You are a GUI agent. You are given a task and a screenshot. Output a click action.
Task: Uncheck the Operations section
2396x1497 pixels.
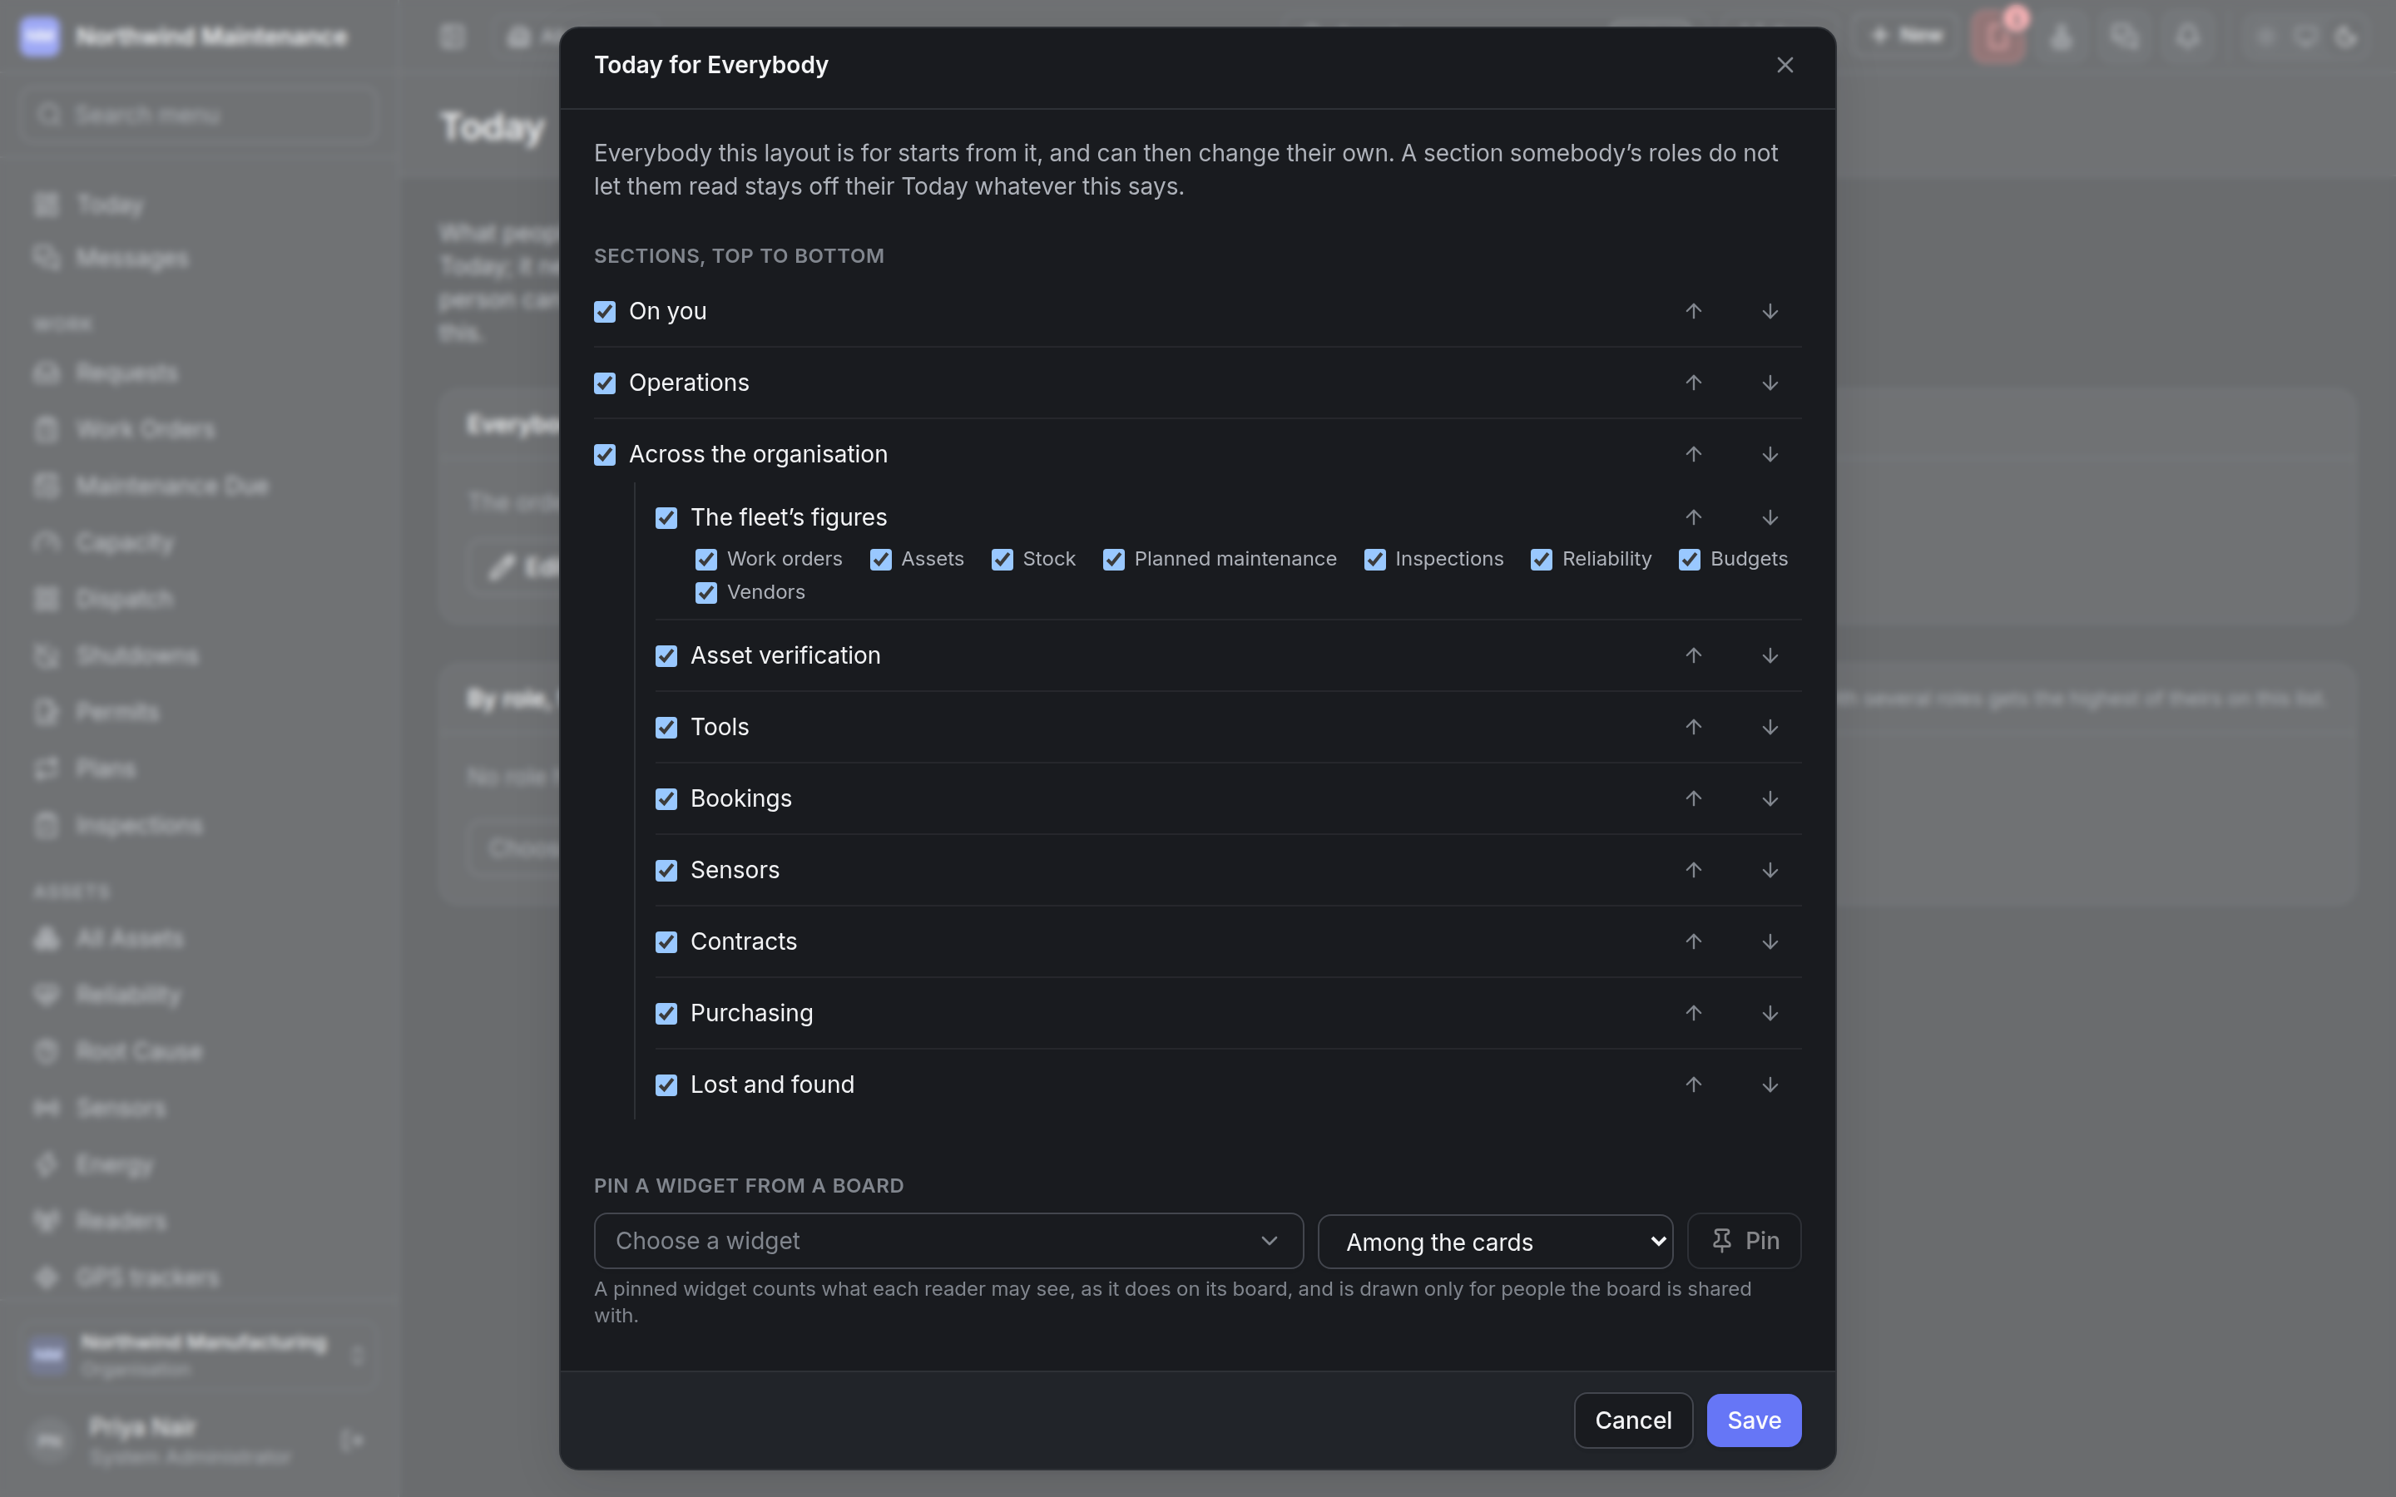[604, 383]
